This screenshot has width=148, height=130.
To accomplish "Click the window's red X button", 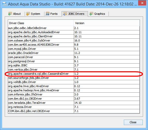I will pyautogui.click(x=142, y=3).
